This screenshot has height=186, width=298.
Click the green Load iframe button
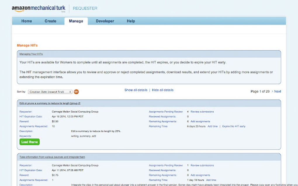click(30, 142)
